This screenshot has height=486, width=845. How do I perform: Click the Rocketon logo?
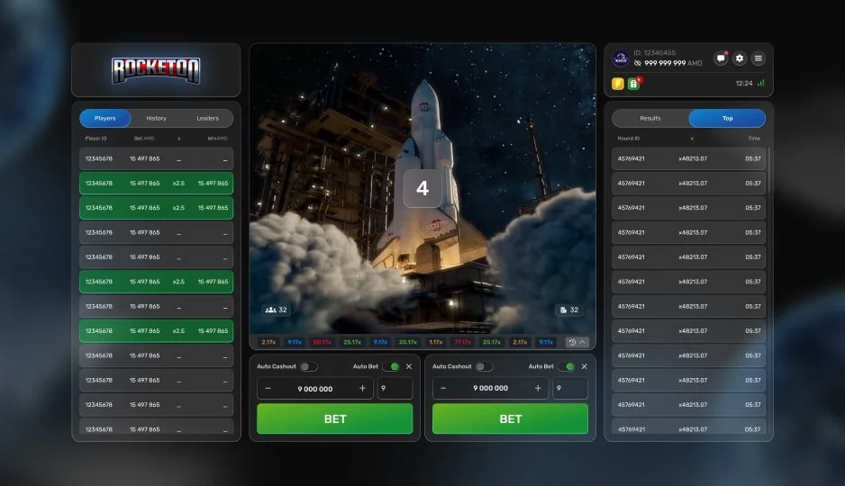[x=156, y=70]
